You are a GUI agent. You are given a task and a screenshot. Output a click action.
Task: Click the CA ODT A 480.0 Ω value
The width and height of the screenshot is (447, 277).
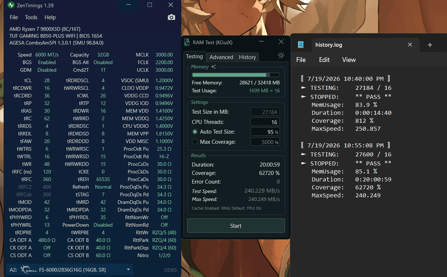pyautogui.click(x=47, y=240)
